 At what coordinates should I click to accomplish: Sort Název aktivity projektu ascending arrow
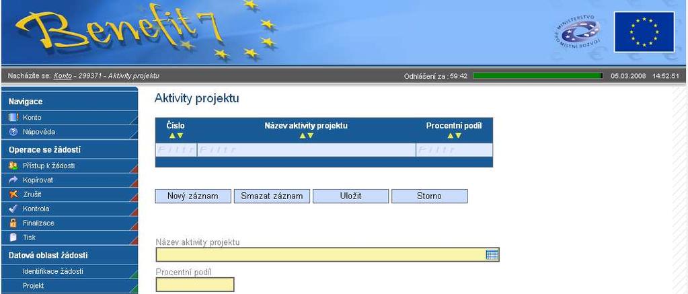point(303,136)
